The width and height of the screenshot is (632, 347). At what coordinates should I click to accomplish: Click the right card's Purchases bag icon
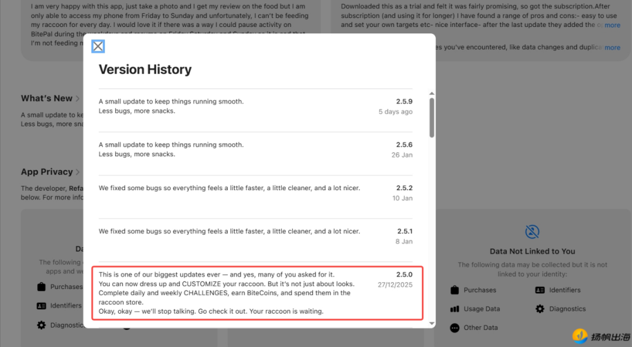(x=455, y=290)
